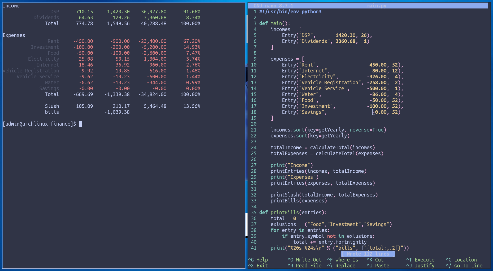Click the 'Vehicle Service' label in terminal output
This screenshot has width=493, height=271.
pyautogui.click(x=38, y=77)
